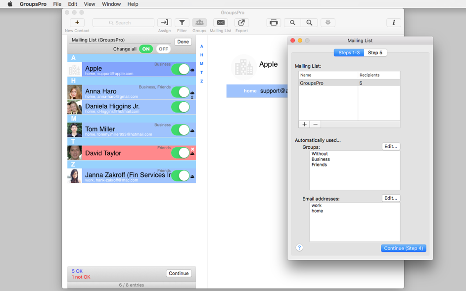Image resolution: width=466 pixels, height=291 pixels.
Task: Open the Window menu
Action: pos(111,4)
